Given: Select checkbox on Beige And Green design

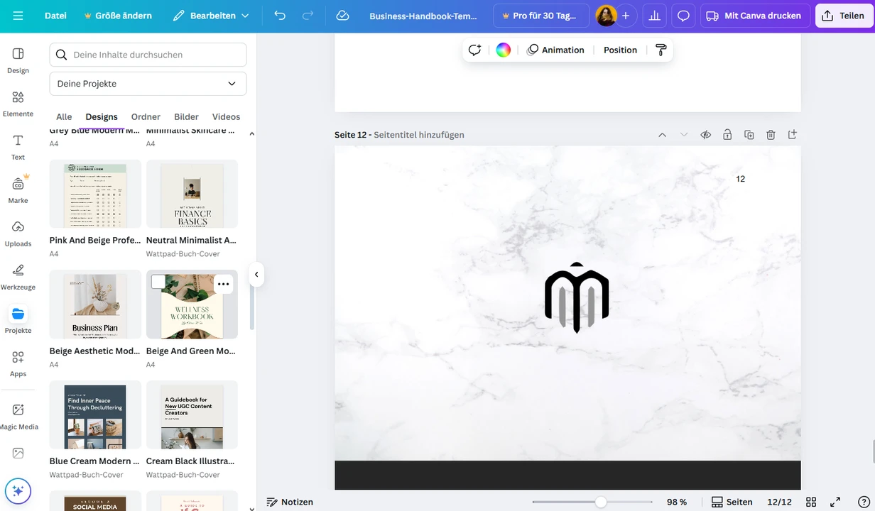Looking at the screenshot, I should [158, 282].
